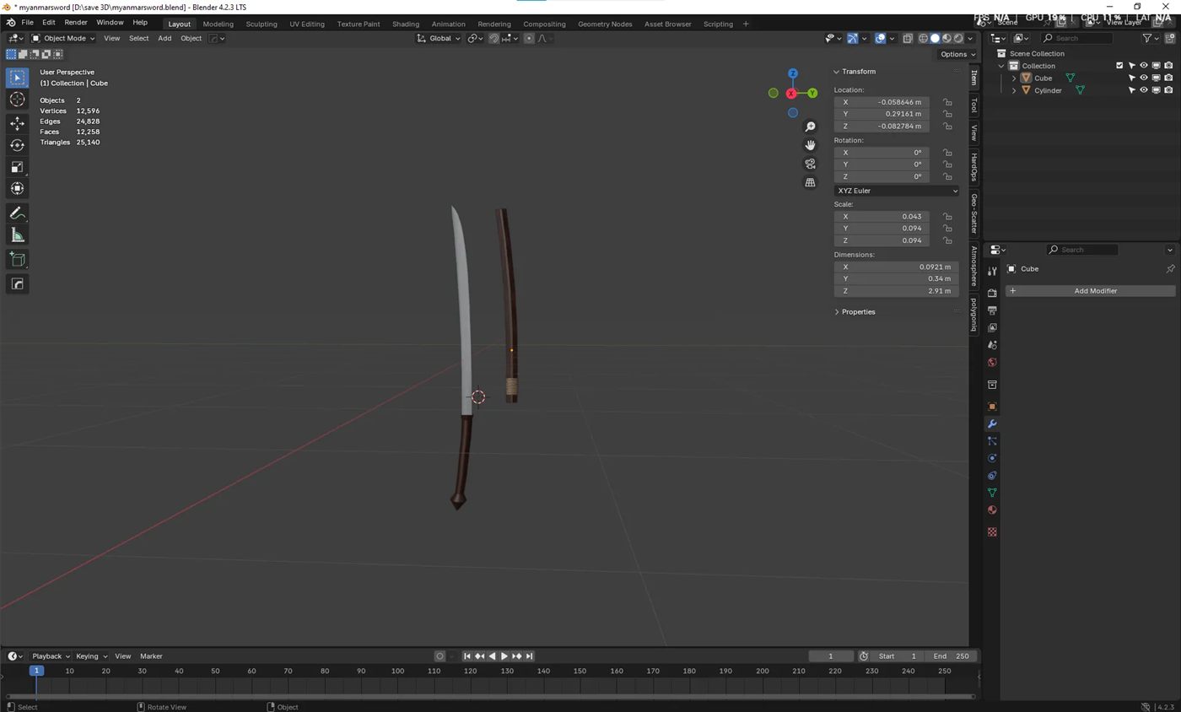The image size is (1181, 712).
Task: Expand the Cube outliner item
Action: 1014,78
